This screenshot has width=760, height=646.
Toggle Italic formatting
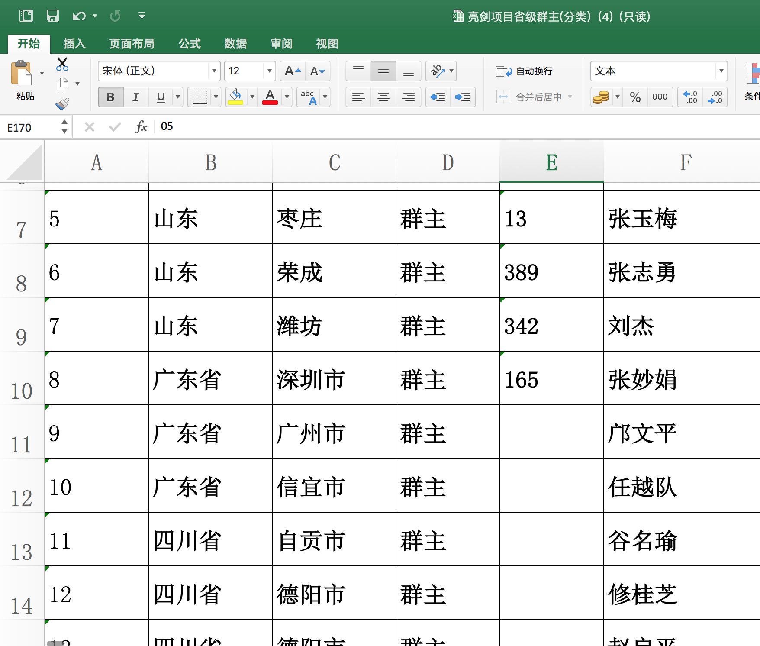pos(135,97)
